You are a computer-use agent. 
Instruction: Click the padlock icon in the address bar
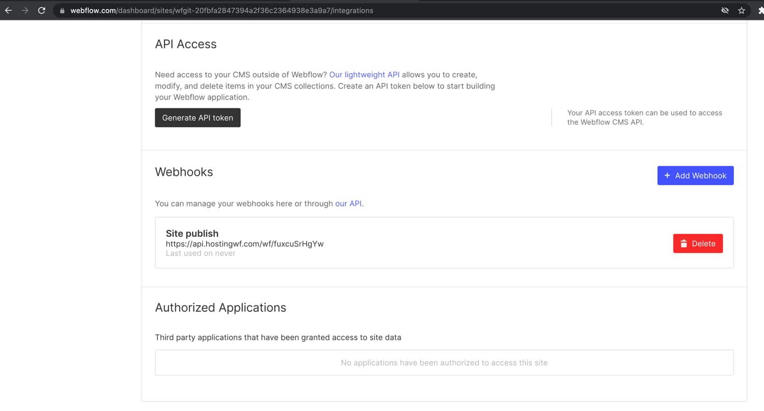point(61,10)
